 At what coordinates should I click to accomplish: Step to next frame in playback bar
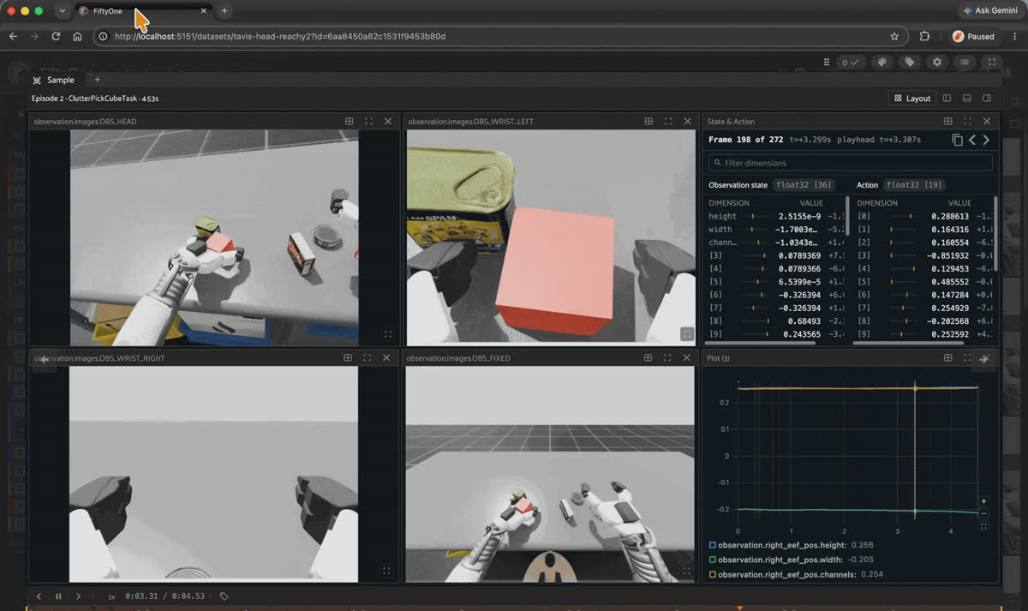[78, 596]
